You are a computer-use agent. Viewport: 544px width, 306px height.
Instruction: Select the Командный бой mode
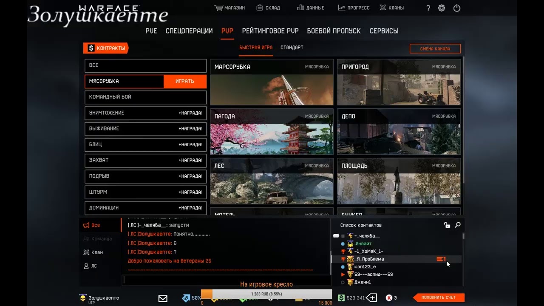[146, 97]
